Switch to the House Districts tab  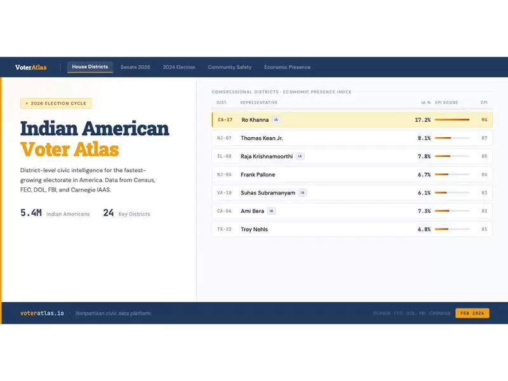90,67
